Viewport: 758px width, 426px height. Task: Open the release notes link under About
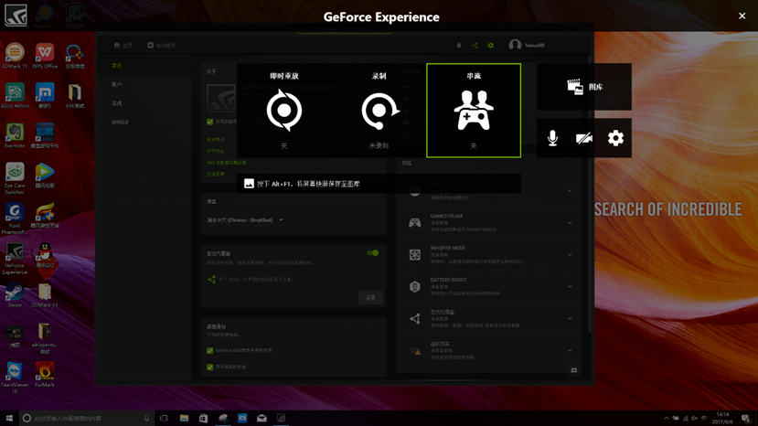coord(216,140)
